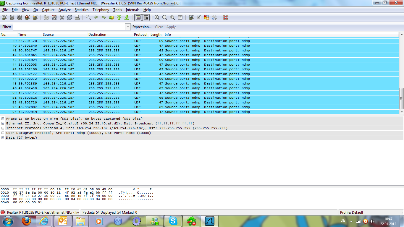404x227 pixels.
Task: Open the Go menu
Action: tap(35, 10)
